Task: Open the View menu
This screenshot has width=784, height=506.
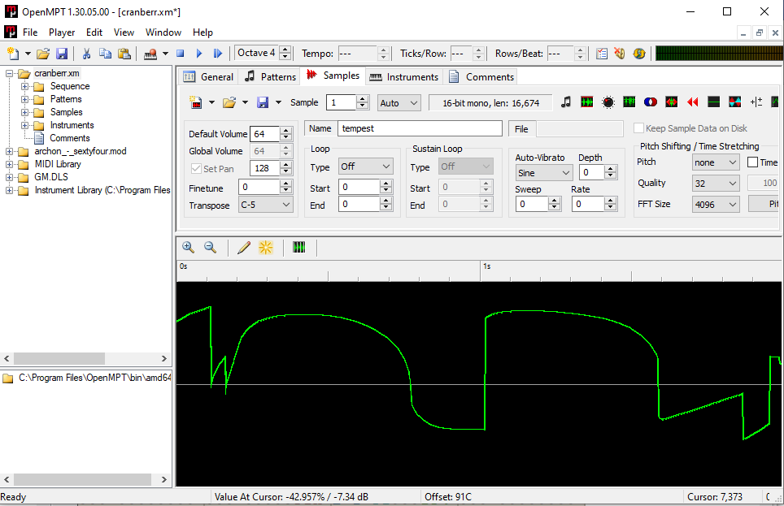Action: 124,32
